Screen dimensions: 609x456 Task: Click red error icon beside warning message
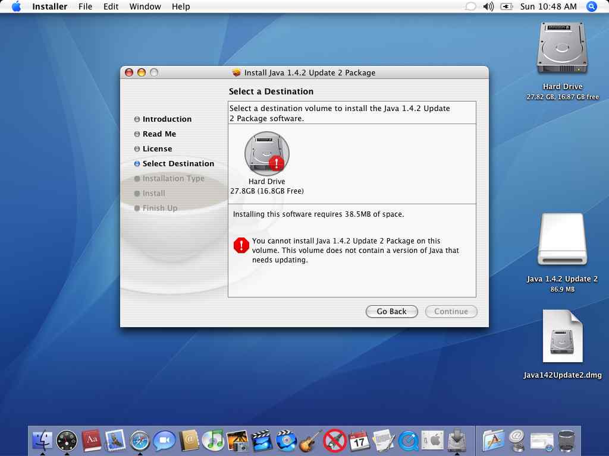coord(241,245)
